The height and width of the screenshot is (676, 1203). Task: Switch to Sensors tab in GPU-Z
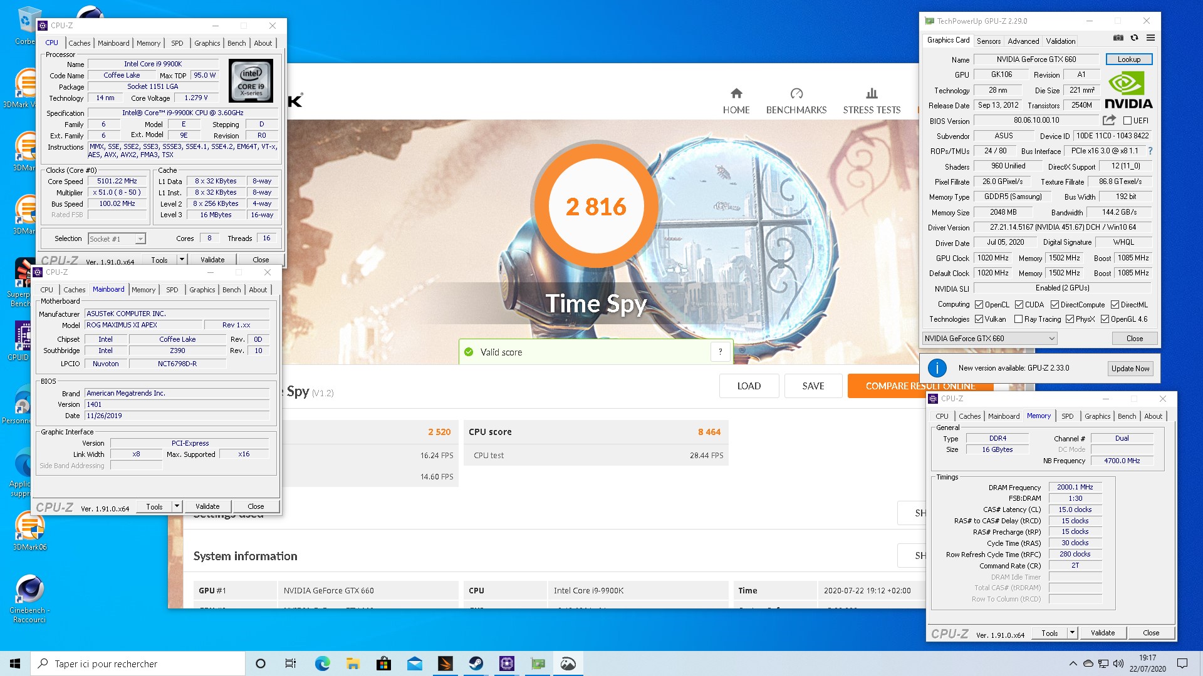pos(989,41)
